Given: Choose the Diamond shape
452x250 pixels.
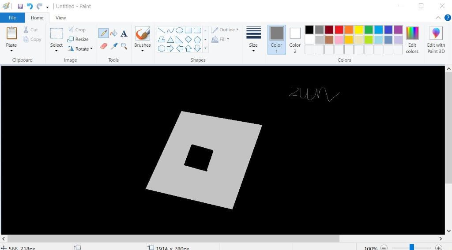Looking at the screenshot, I should [x=188, y=39].
